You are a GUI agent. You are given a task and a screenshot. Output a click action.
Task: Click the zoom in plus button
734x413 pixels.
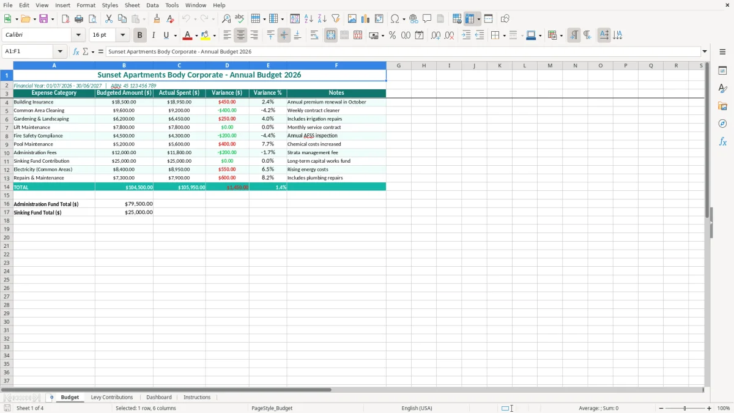click(x=710, y=408)
